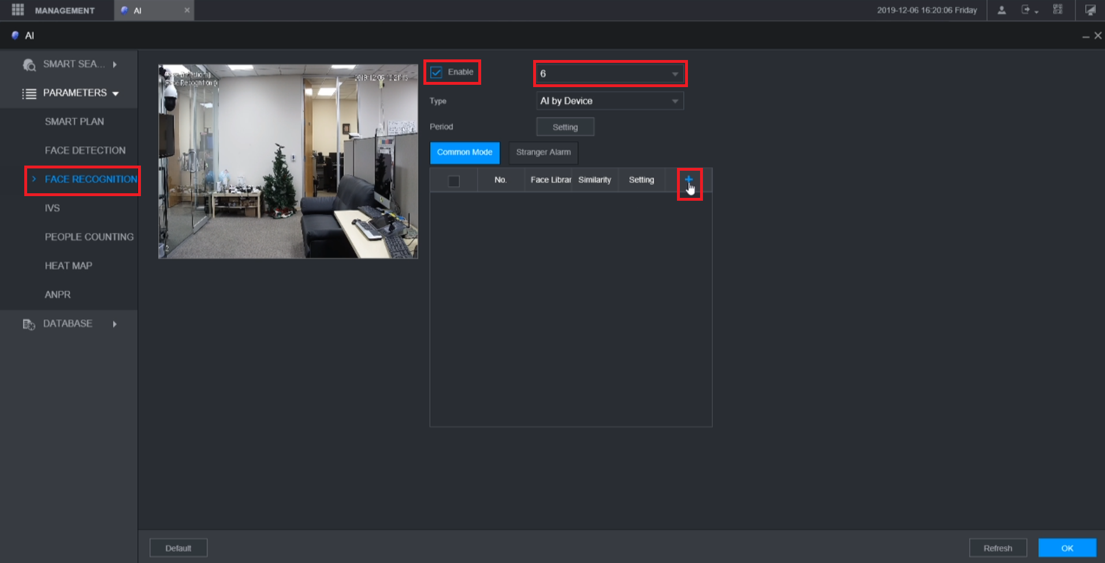Click the Face Library column header
Viewport: 1105px width, 563px height.
point(548,180)
